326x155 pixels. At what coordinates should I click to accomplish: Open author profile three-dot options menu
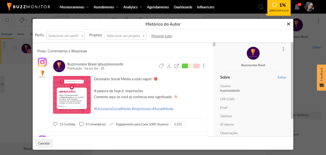point(283,49)
